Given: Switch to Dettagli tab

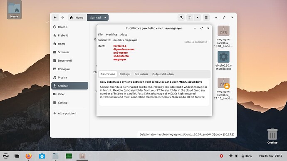Looking at the screenshot, I should (125, 74).
